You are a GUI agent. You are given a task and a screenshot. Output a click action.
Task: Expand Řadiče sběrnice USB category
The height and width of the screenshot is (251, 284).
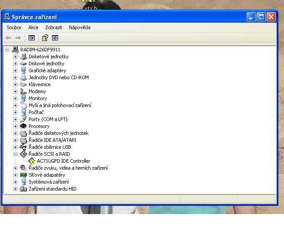[16, 147]
